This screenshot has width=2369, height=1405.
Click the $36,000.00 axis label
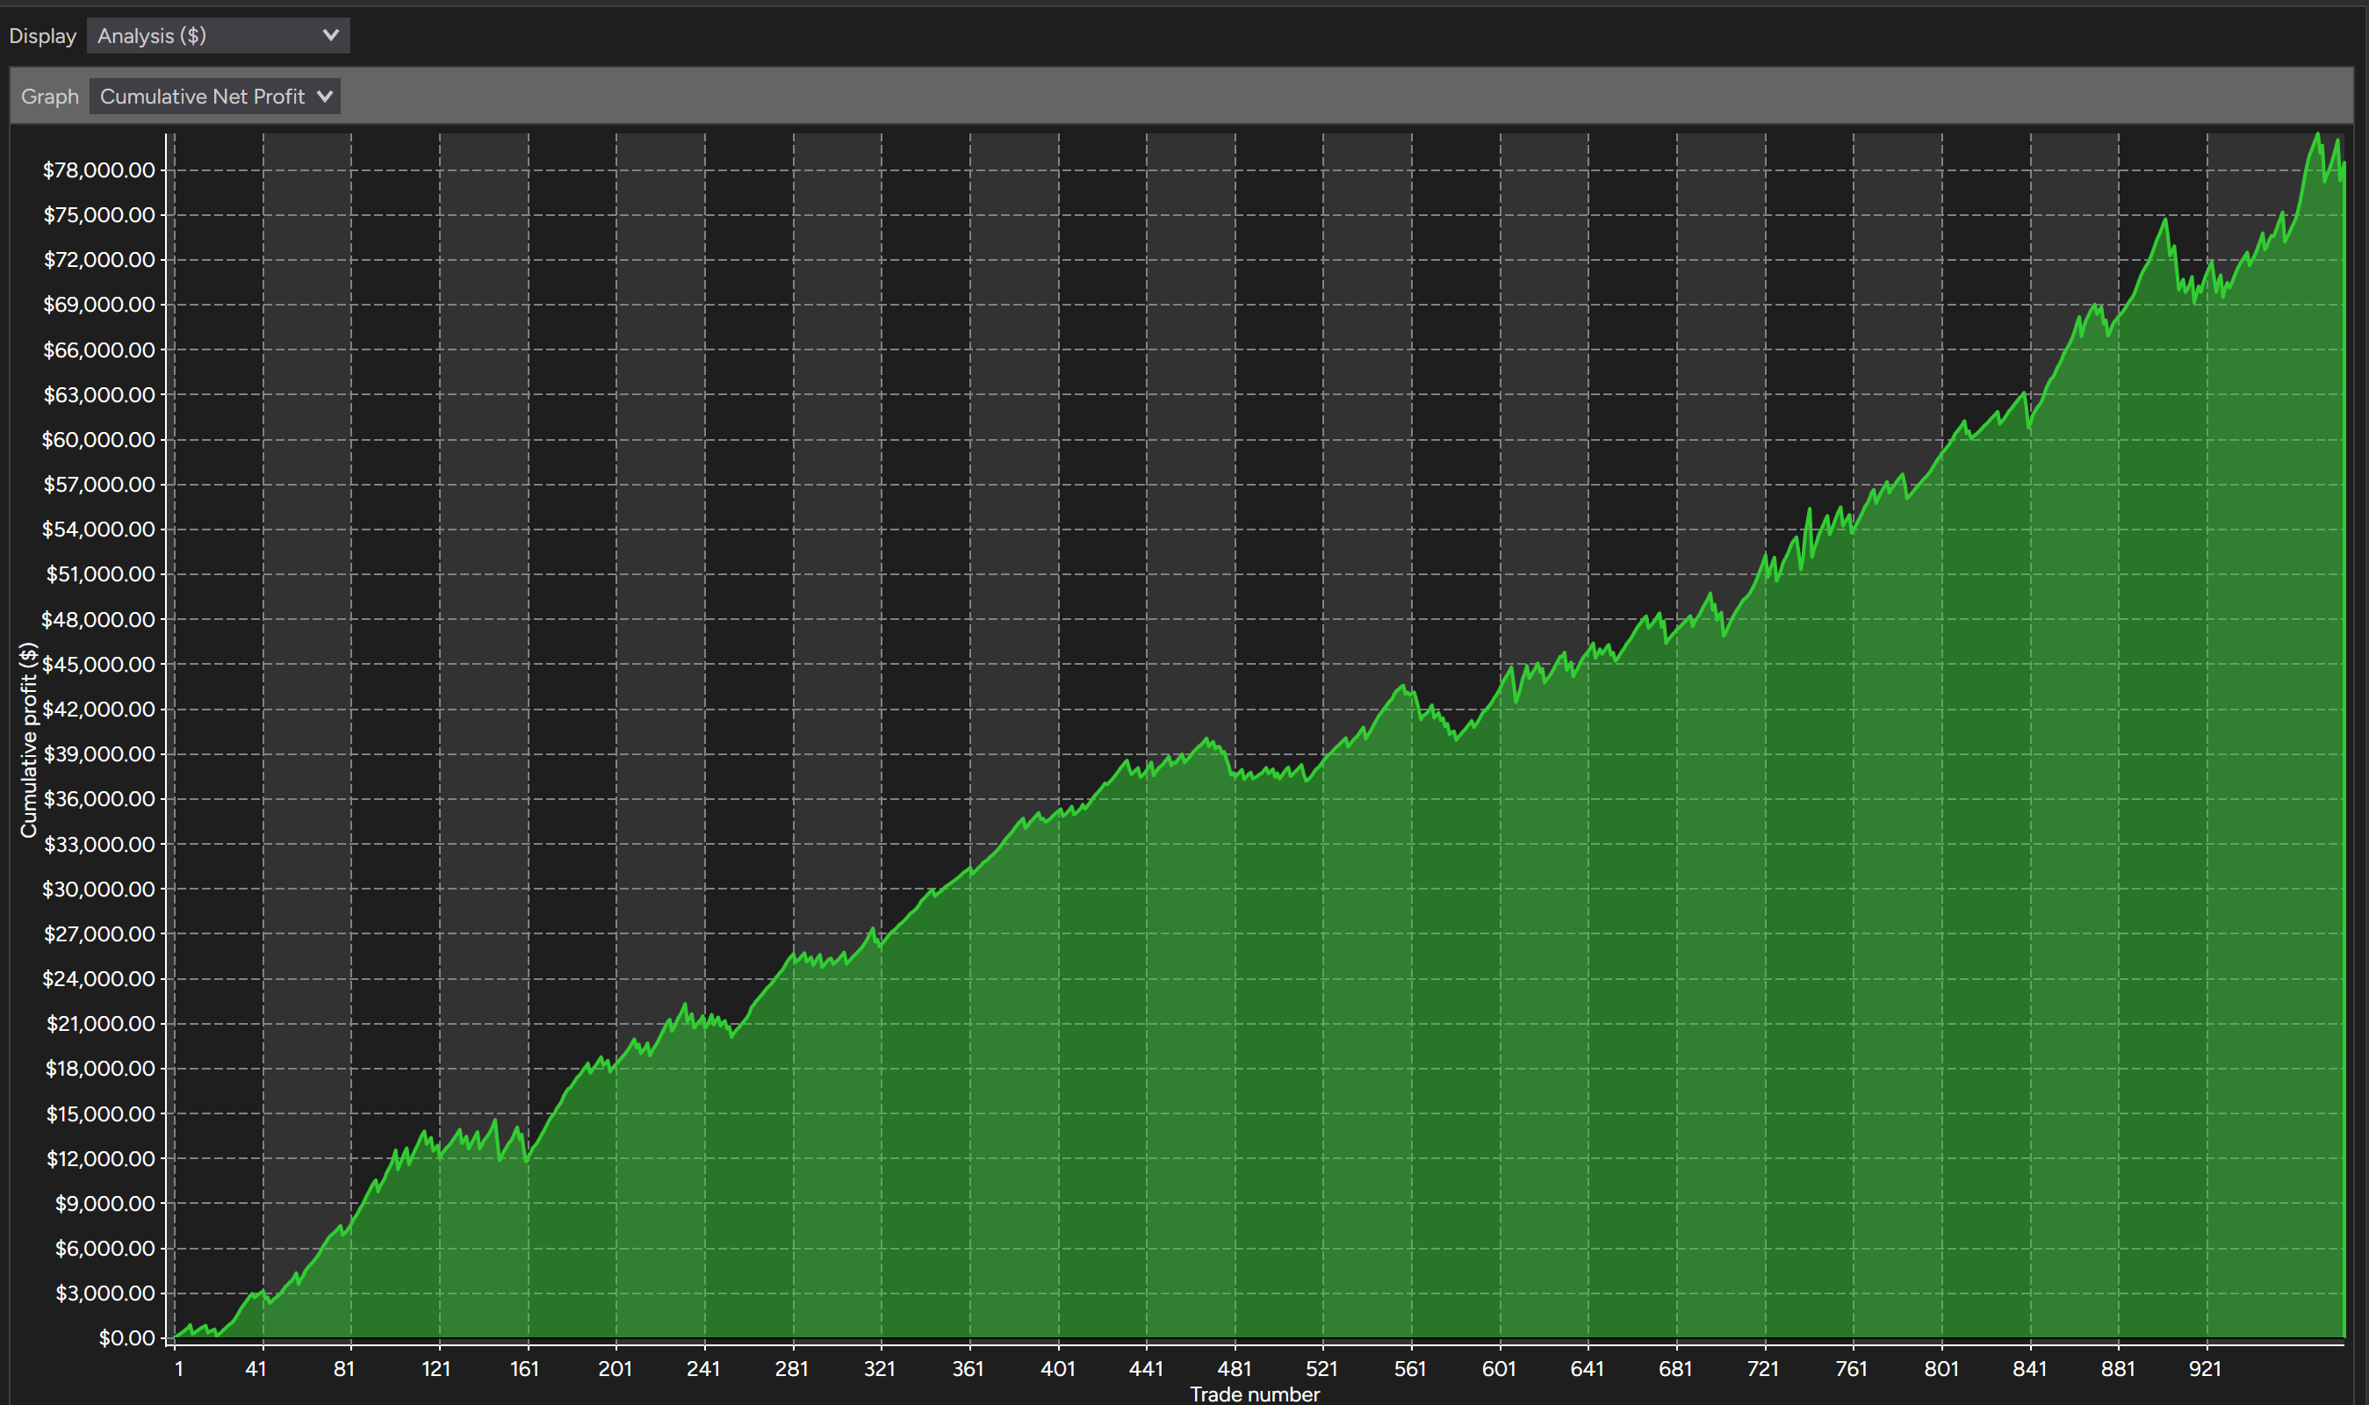click(x=98, y=799)
